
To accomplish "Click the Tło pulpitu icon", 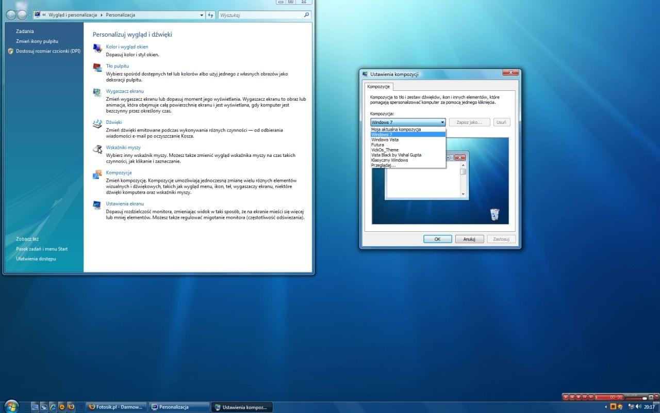I will pos(97,67).
